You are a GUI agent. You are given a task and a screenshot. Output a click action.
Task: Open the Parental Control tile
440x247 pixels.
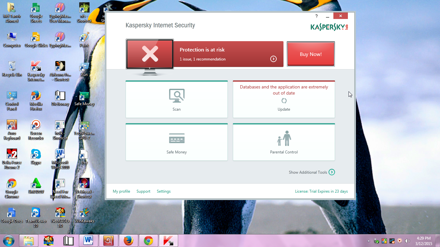click(284, 142)
